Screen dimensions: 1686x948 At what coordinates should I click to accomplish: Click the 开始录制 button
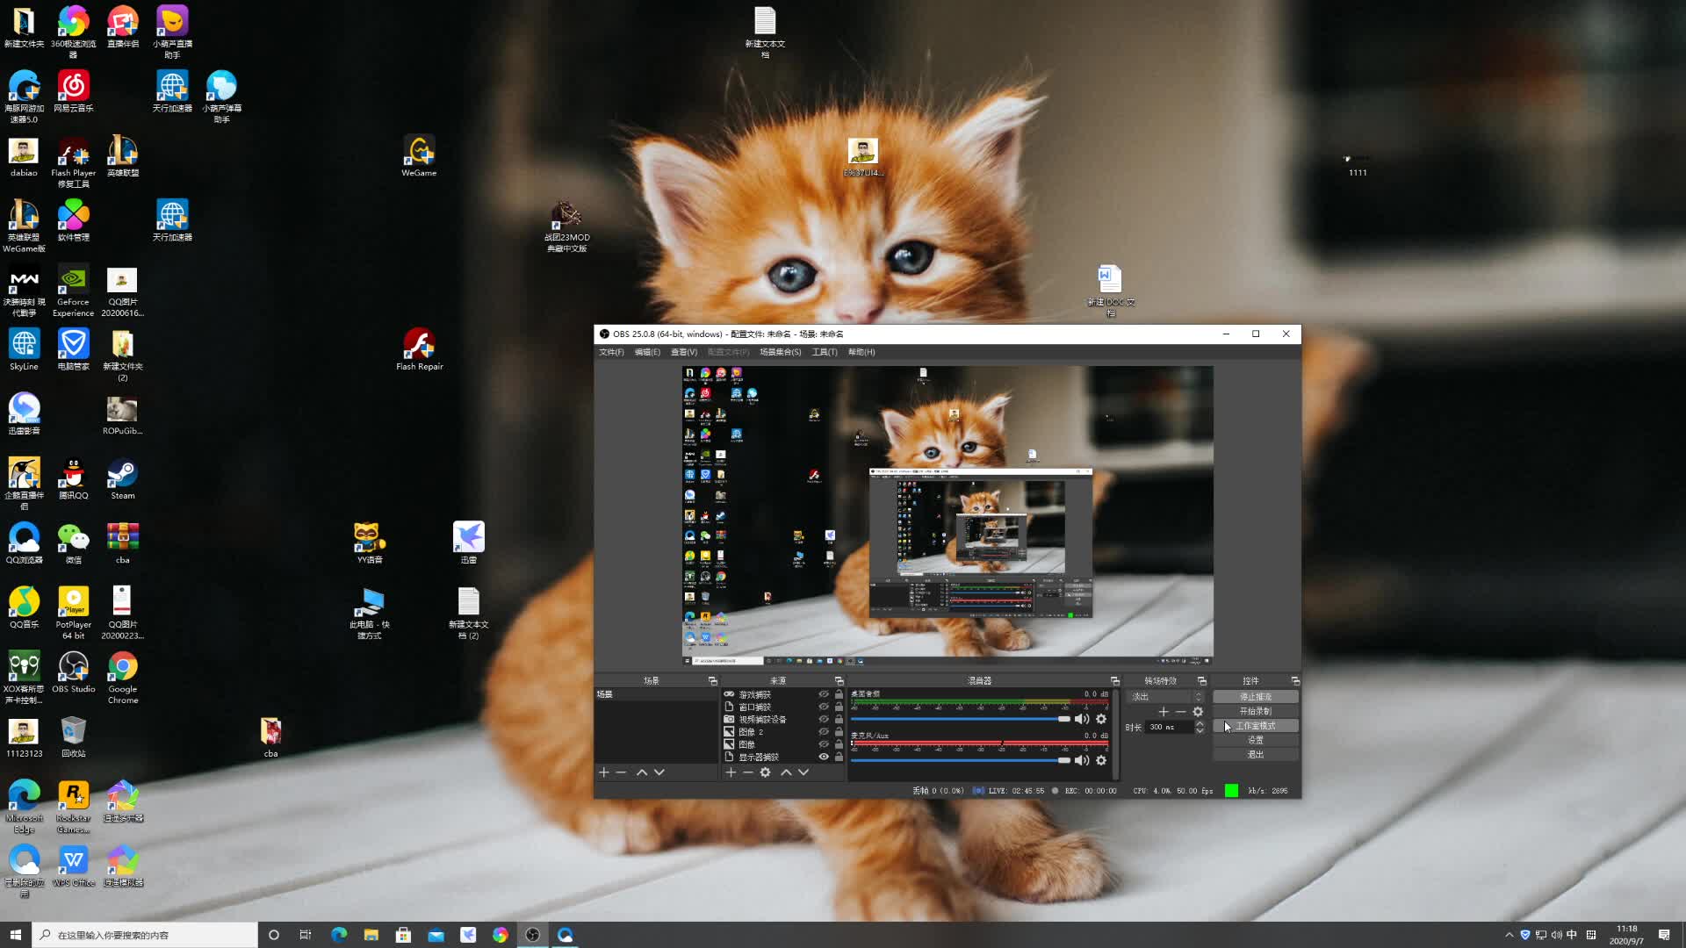click(1255, 711)
